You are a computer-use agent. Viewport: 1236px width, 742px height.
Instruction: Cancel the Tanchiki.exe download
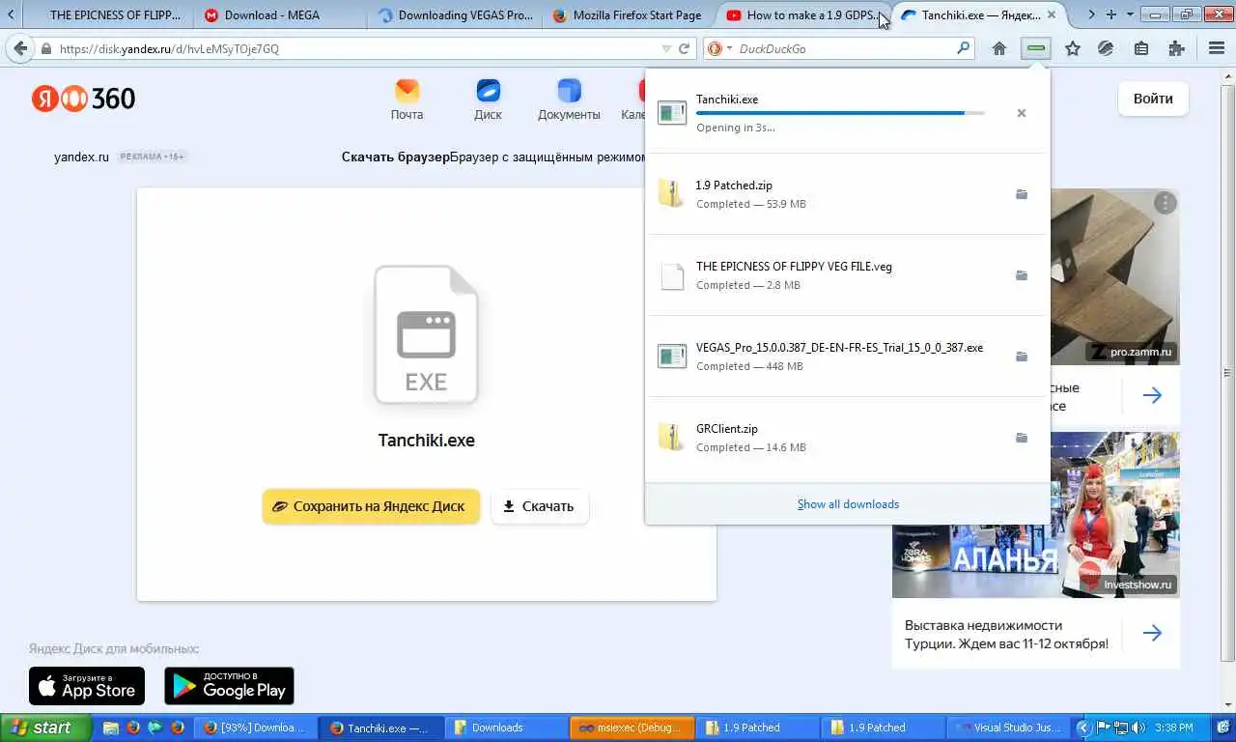[x=1022, y=113]
